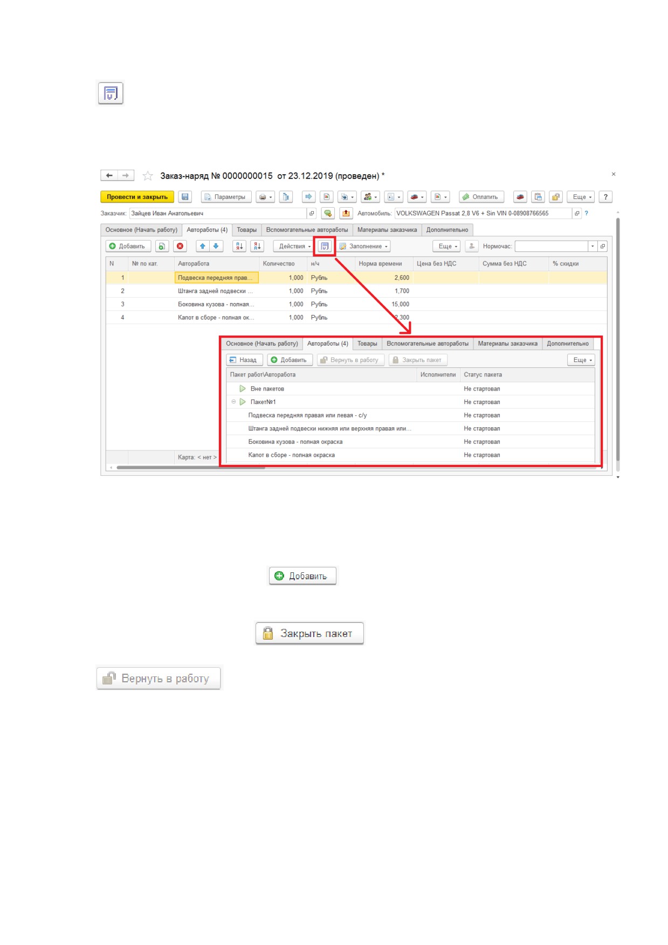Open the top toolbar Еще menu
Image resolution: width=668 pixels, height=945 pixels.
(581, 197)
